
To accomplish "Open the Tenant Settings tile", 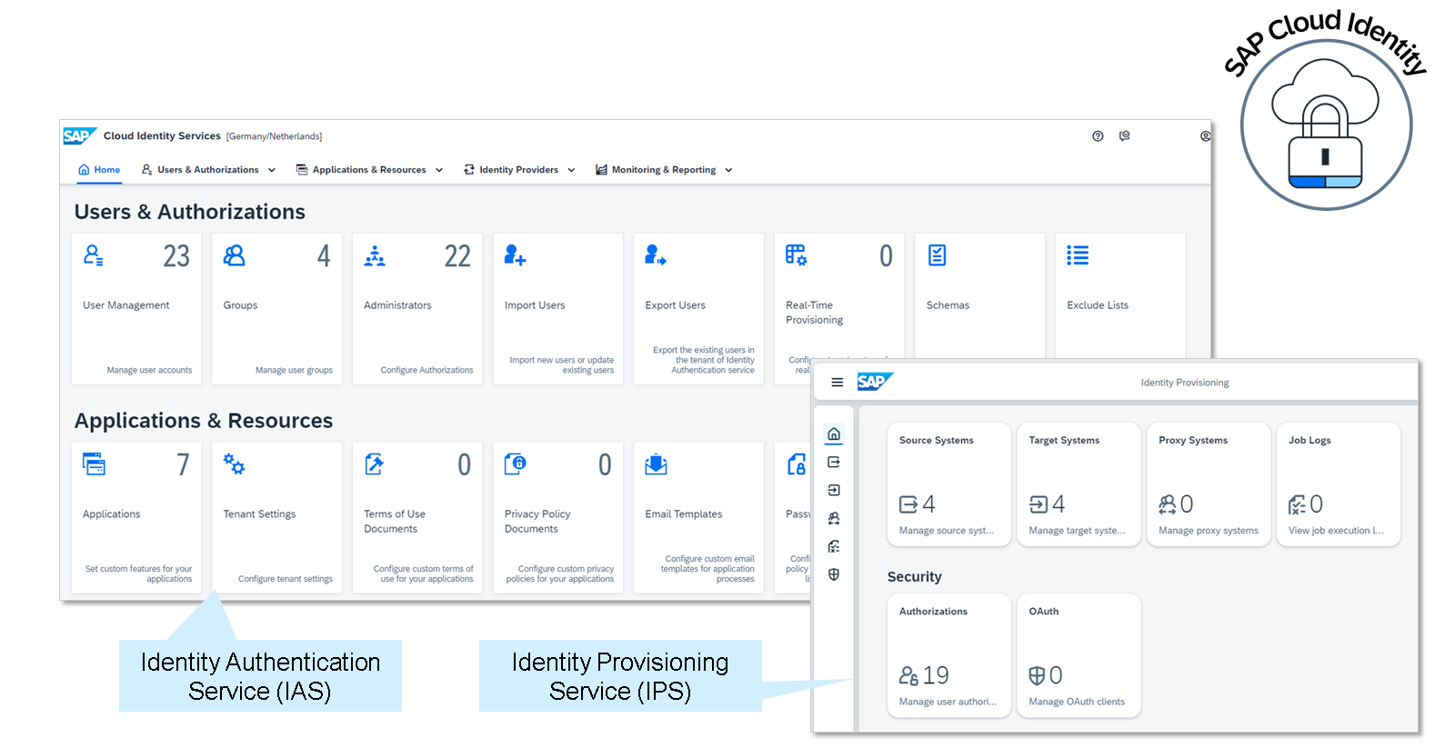I will tap(276, 517).
